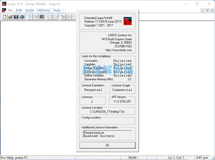Click the LINGO logo in About dialog
Image resolution: width=215 pixels, height=160 pixels.
pos(127,21)
